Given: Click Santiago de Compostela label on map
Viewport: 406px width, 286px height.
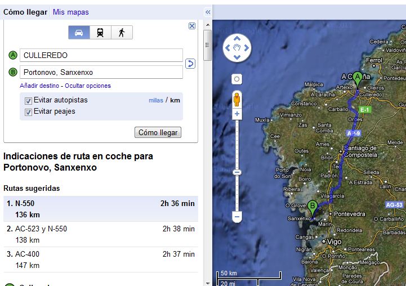Looking at the screenshot, I should click(x=360, y=151).
